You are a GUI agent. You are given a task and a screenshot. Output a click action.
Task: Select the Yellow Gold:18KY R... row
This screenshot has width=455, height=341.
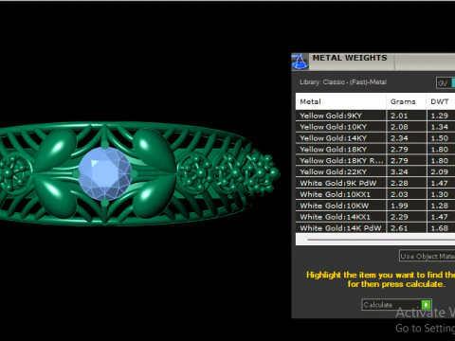pos(375,160)
